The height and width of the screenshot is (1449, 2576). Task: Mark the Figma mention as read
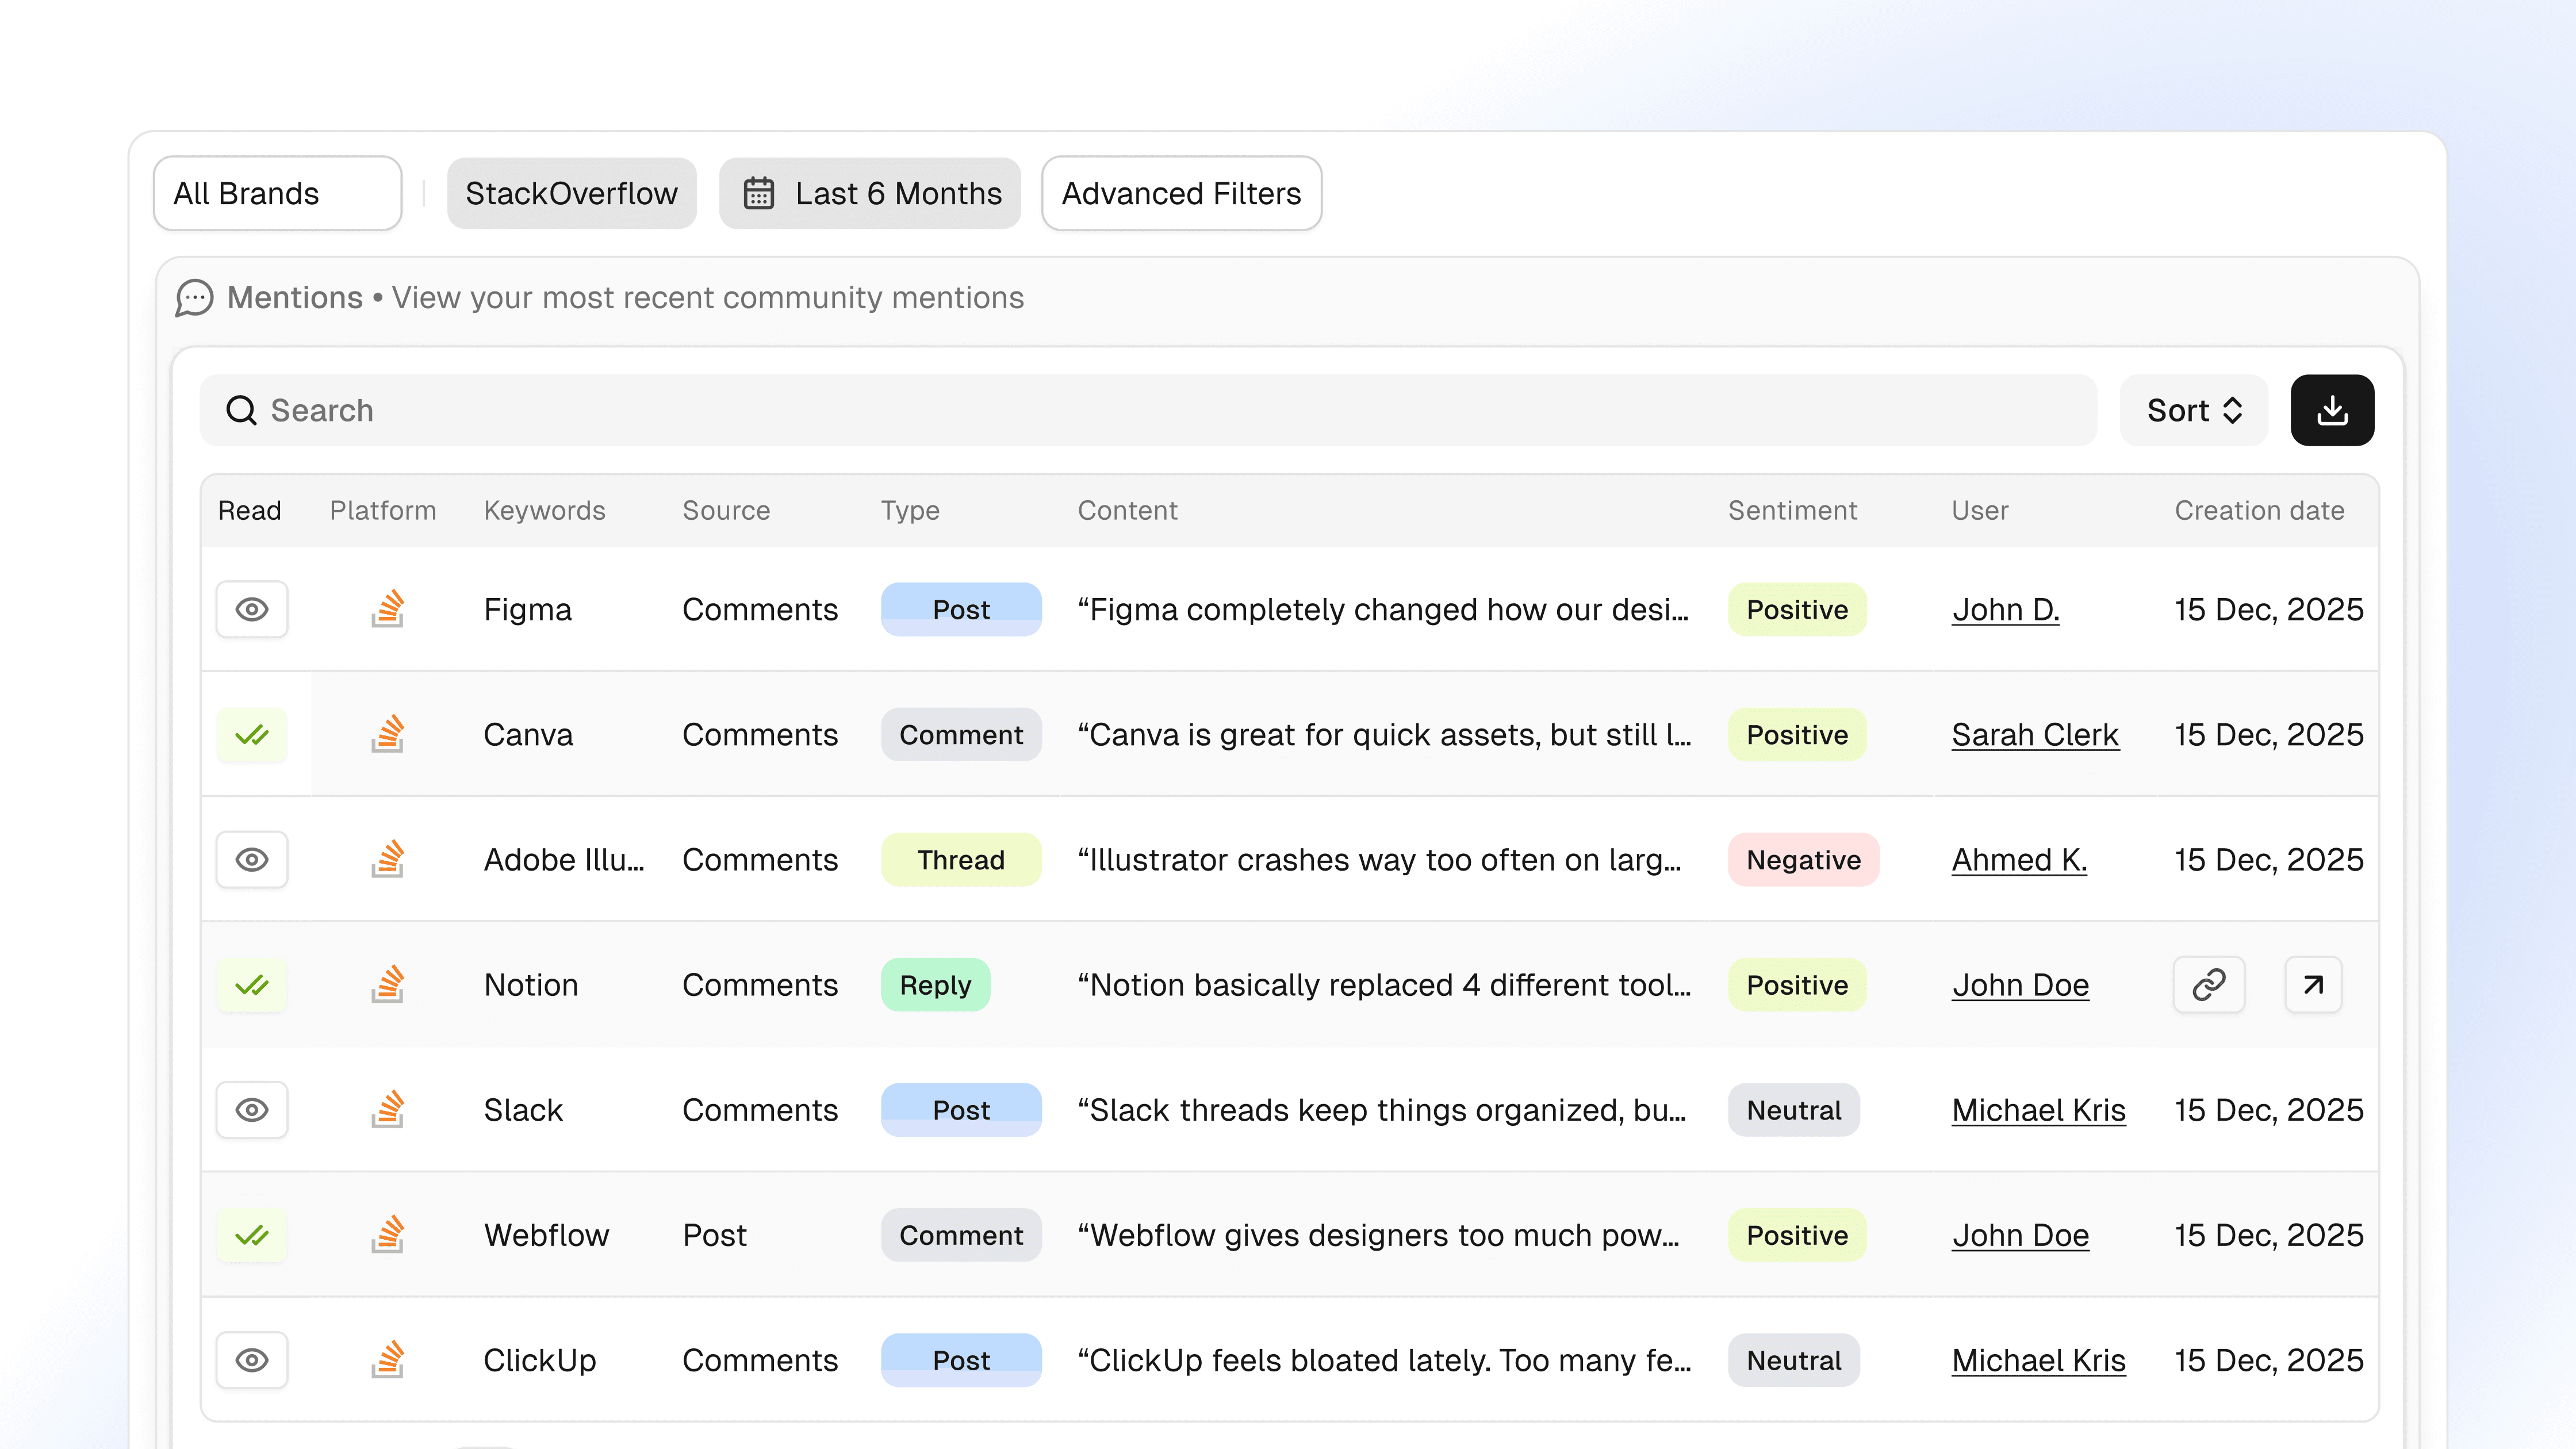coord(252,609)
